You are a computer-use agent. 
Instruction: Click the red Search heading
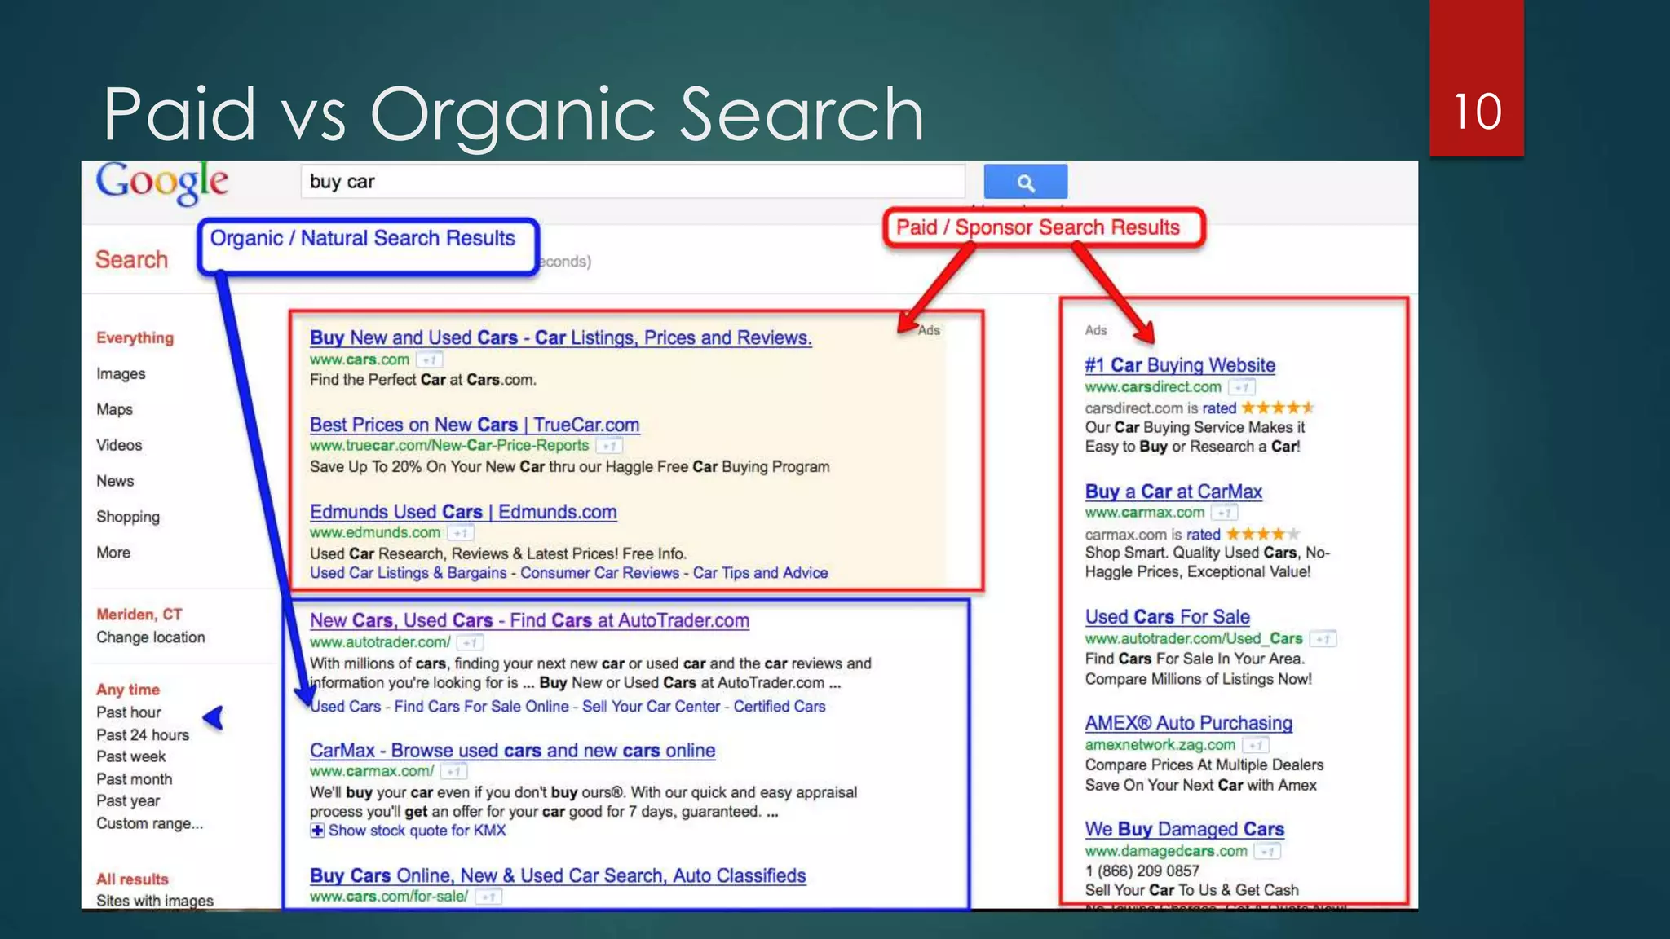click(131, 259)
